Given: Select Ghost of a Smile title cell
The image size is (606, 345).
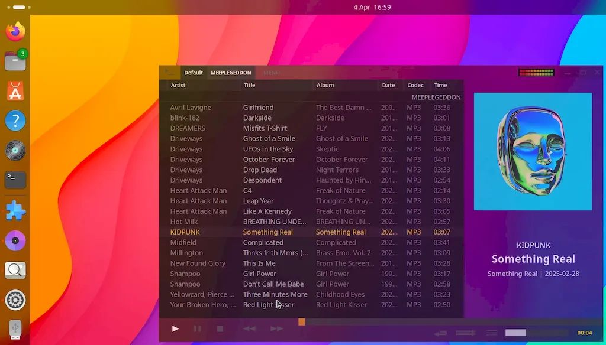Looking at the screenshot, I should 269,139.
